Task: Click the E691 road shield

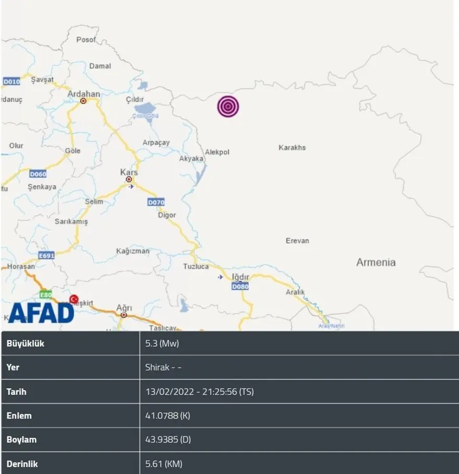Action: [x=46, y=256]
